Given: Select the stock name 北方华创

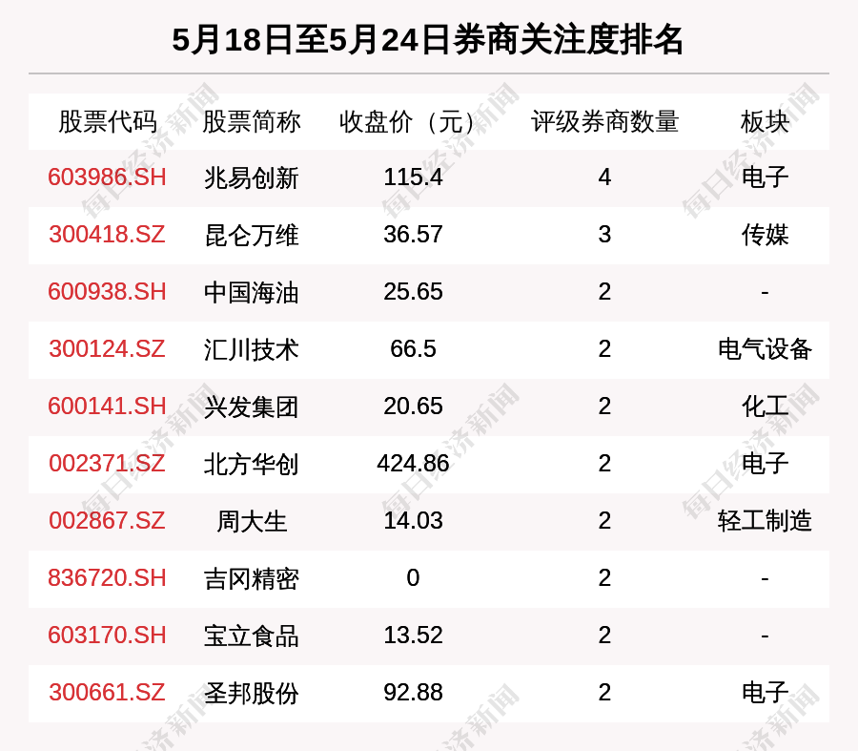Looking at the screenshot, I should (251, 464).
